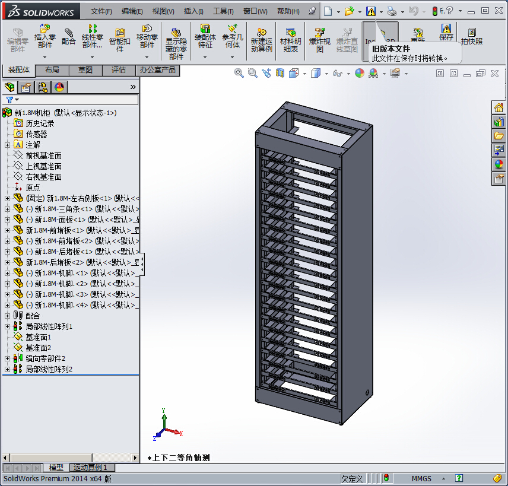
Task: Open the 工具(T) menu
Action: tap(223, 11)
